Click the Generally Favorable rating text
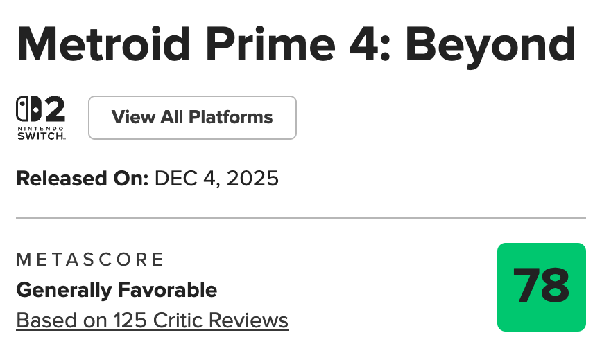Image resolution: width=602 pixels, height=353 pixels. [x=117, y=289]
